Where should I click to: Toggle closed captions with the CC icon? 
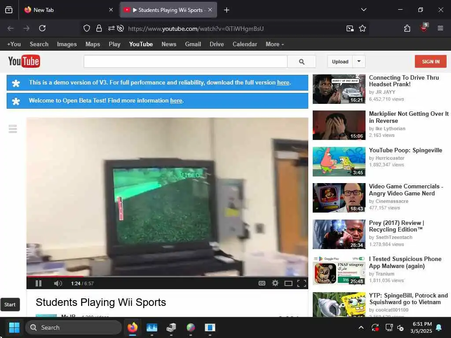click(x=262, y=283)
